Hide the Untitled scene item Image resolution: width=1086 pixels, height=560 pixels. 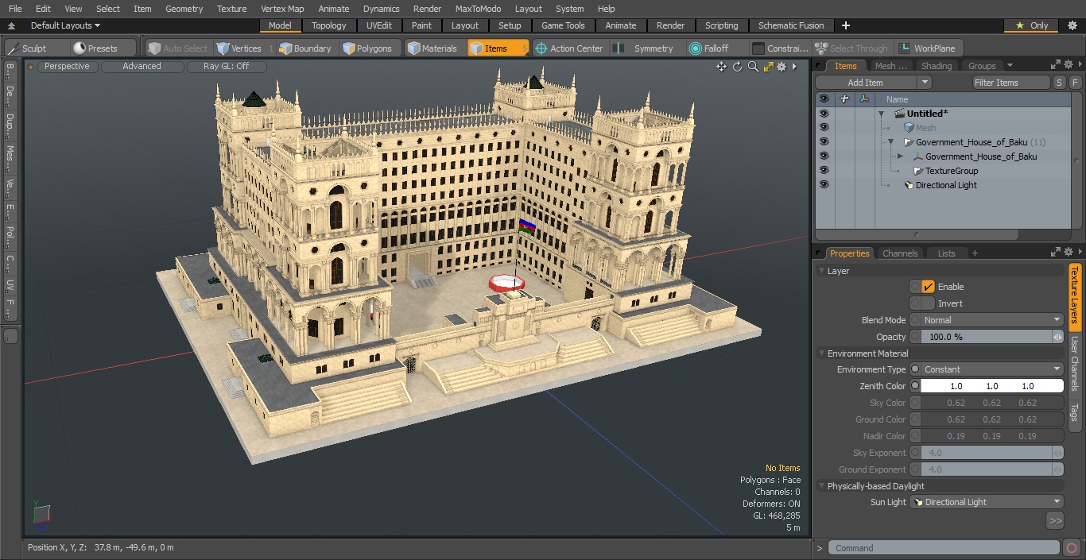(824, 114)
